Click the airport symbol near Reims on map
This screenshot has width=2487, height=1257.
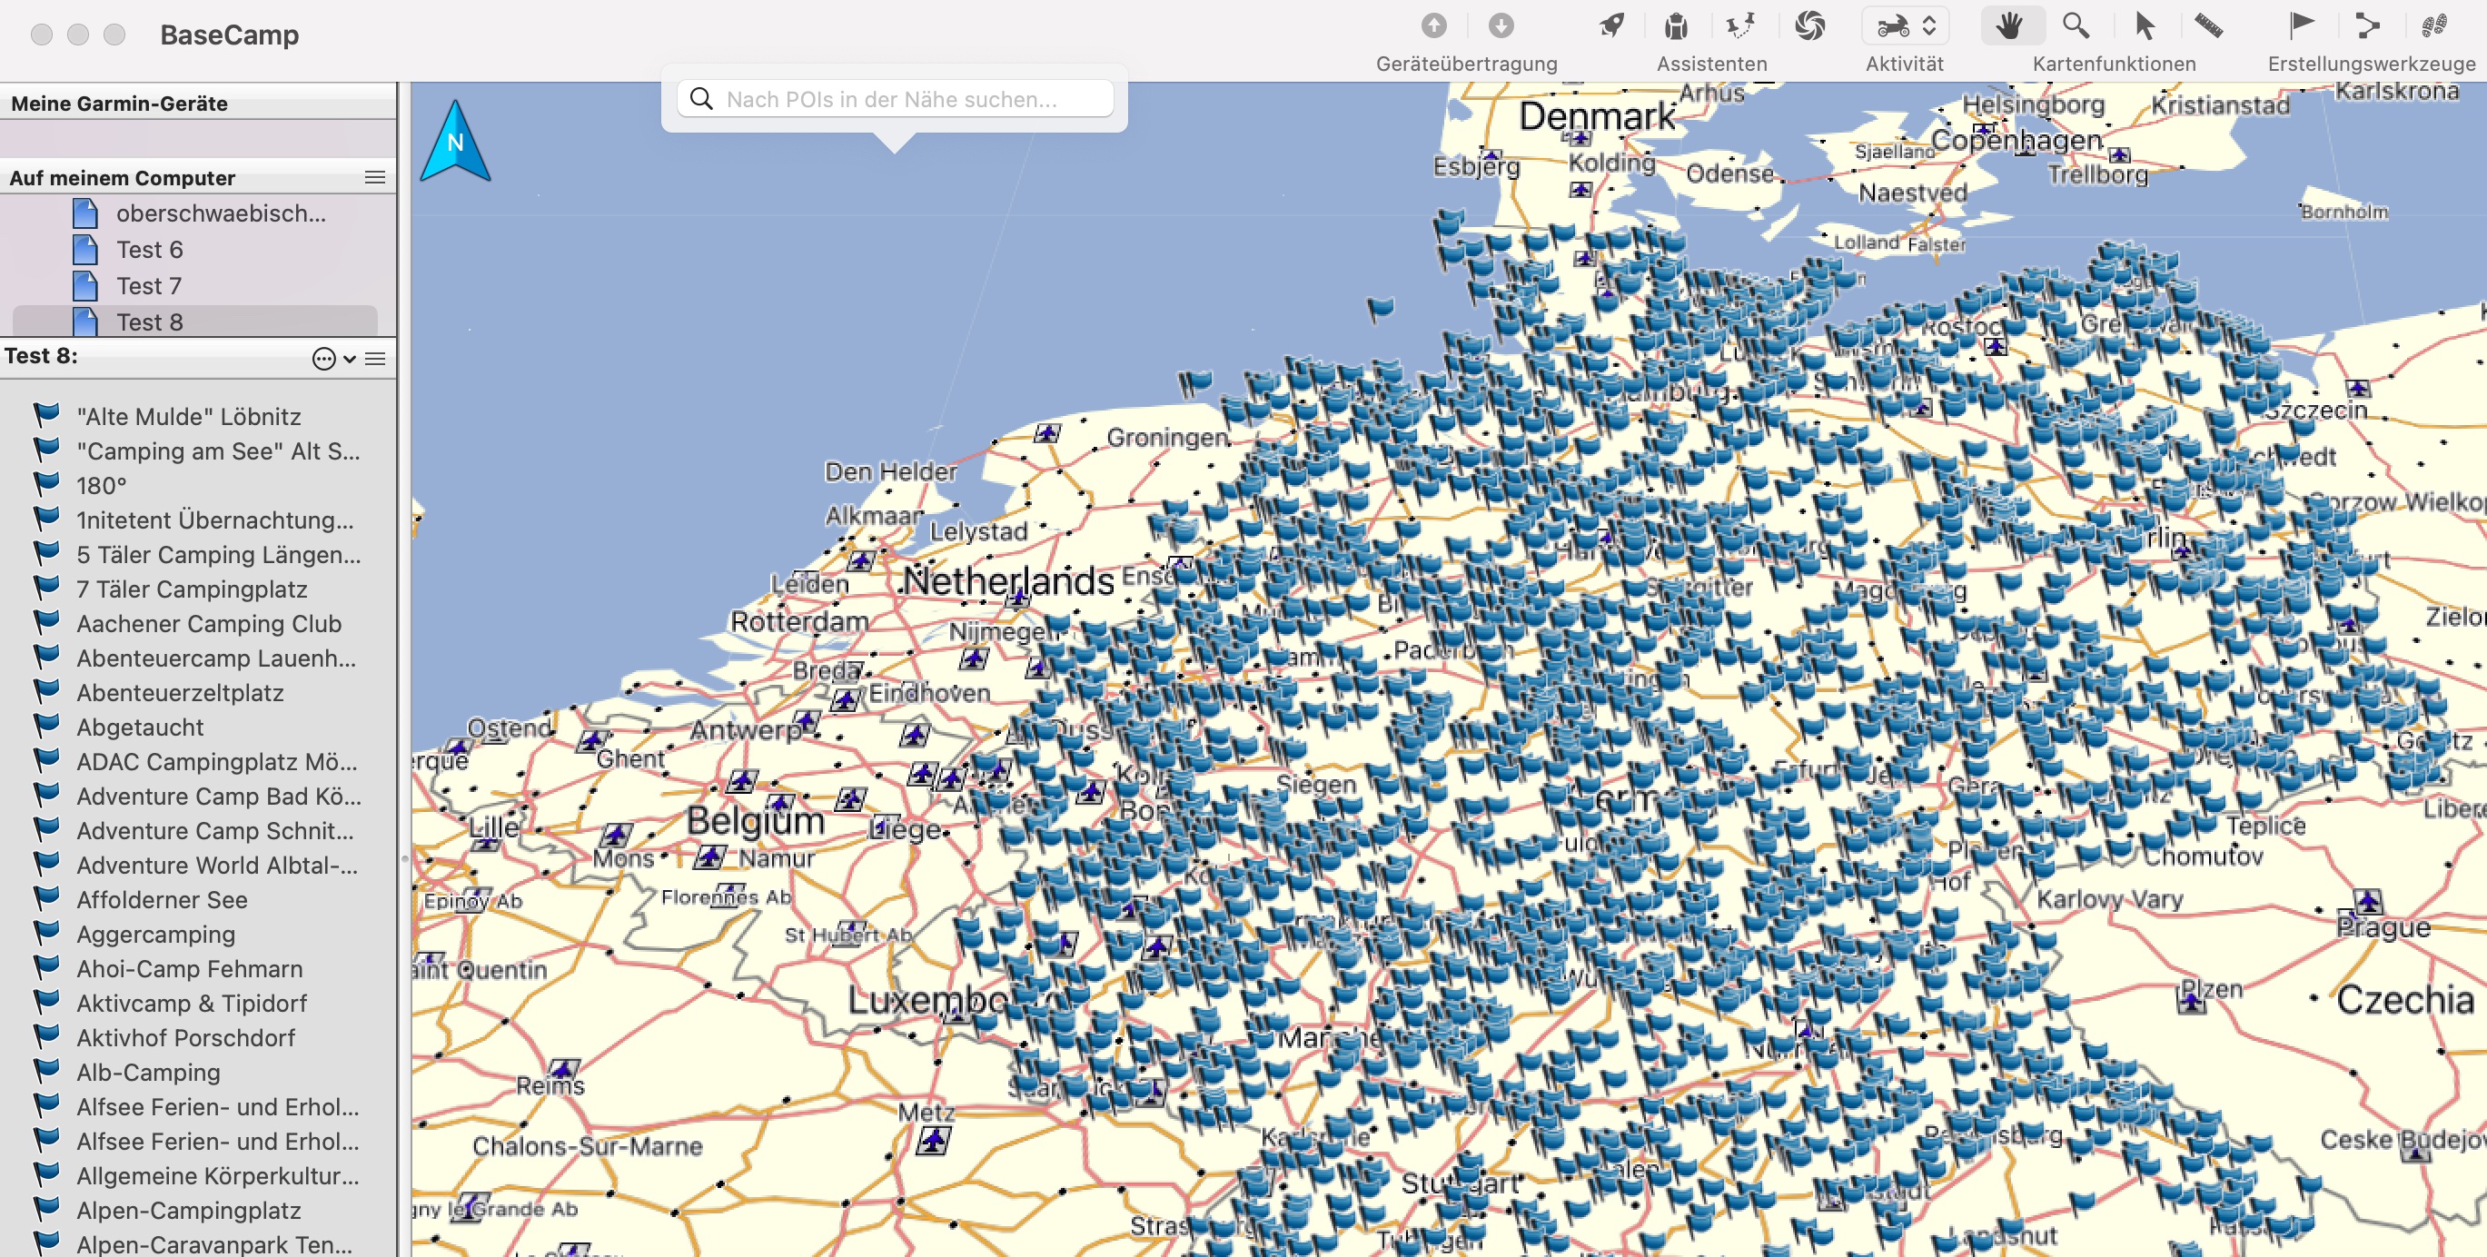pos(565,1069)
